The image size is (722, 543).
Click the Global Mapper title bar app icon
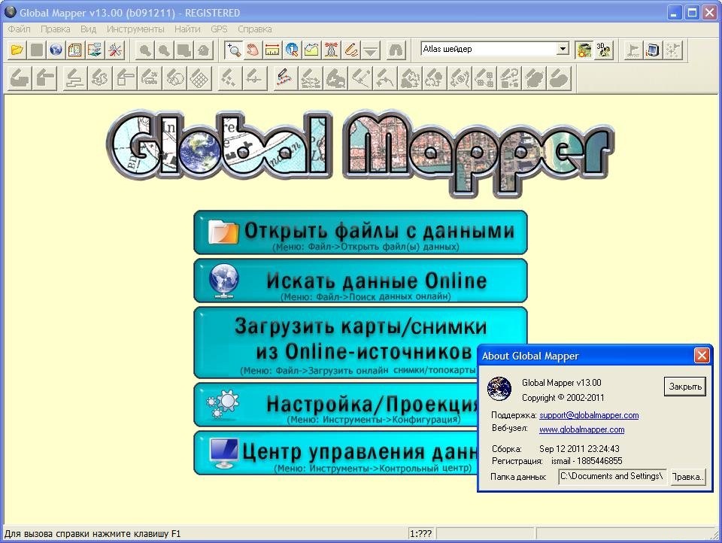10,12
